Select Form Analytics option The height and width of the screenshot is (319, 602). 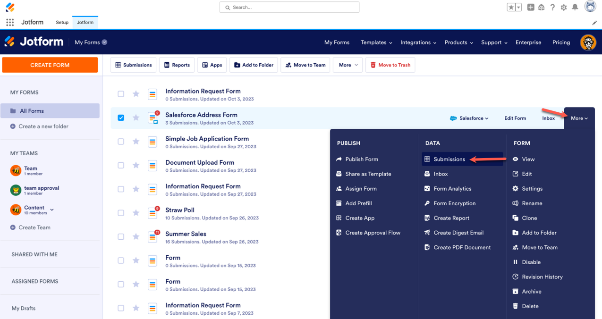[448, 188]
